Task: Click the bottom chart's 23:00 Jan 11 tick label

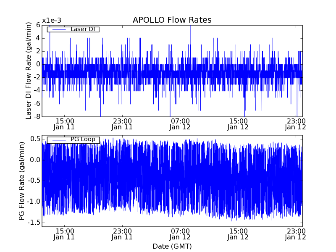Action: click(x=122, y=234)
